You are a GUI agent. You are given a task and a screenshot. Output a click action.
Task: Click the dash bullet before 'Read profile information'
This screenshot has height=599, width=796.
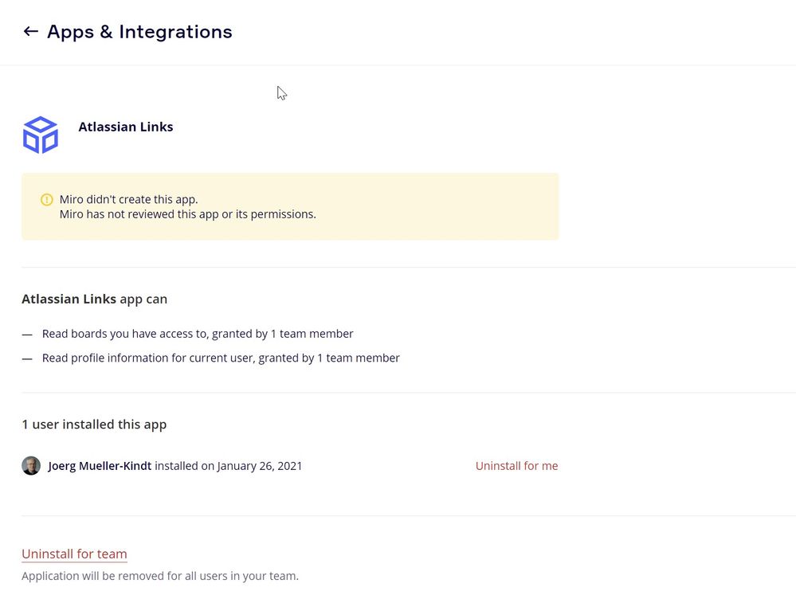pyautogui.click(x=27, y=358)
